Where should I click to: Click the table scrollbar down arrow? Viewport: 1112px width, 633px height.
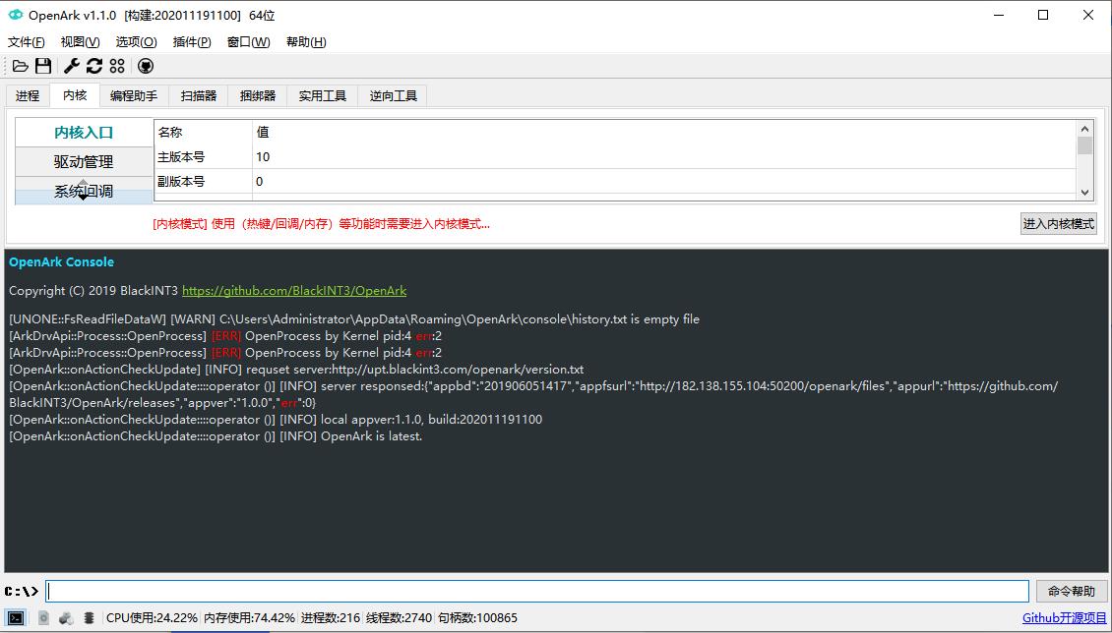(1084, 192)
